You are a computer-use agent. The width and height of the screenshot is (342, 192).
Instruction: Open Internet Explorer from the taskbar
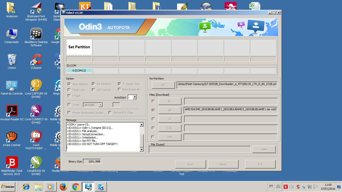point(26,187)
